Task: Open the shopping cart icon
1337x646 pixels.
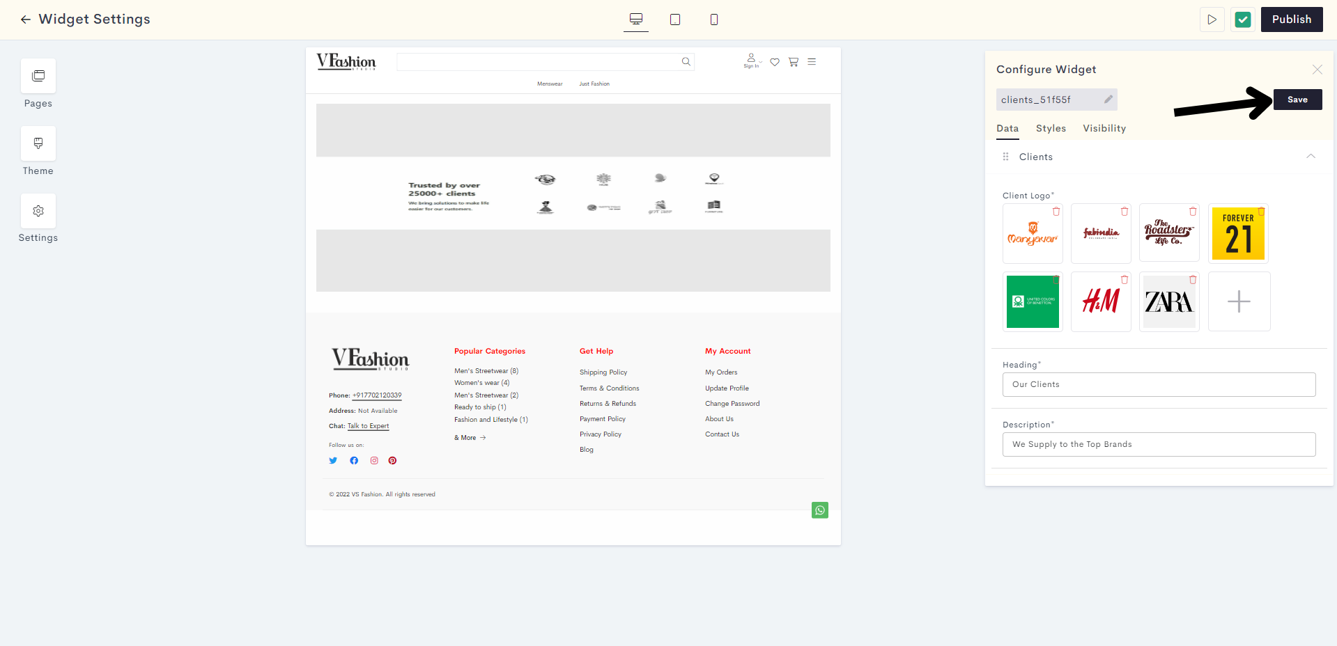Action: [793, 62]
